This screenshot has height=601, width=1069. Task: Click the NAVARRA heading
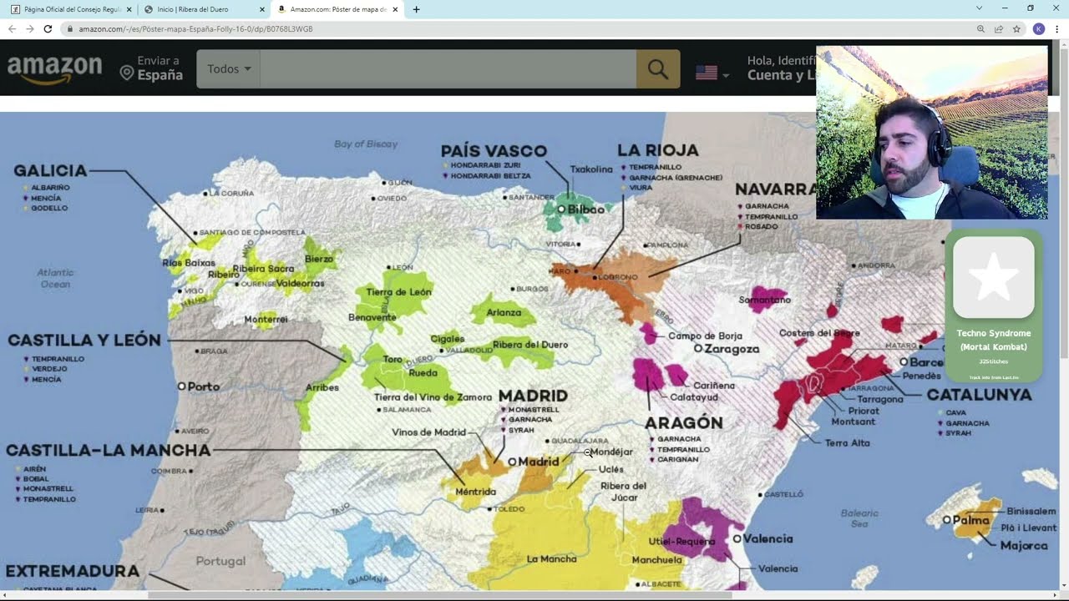[776, 189]
